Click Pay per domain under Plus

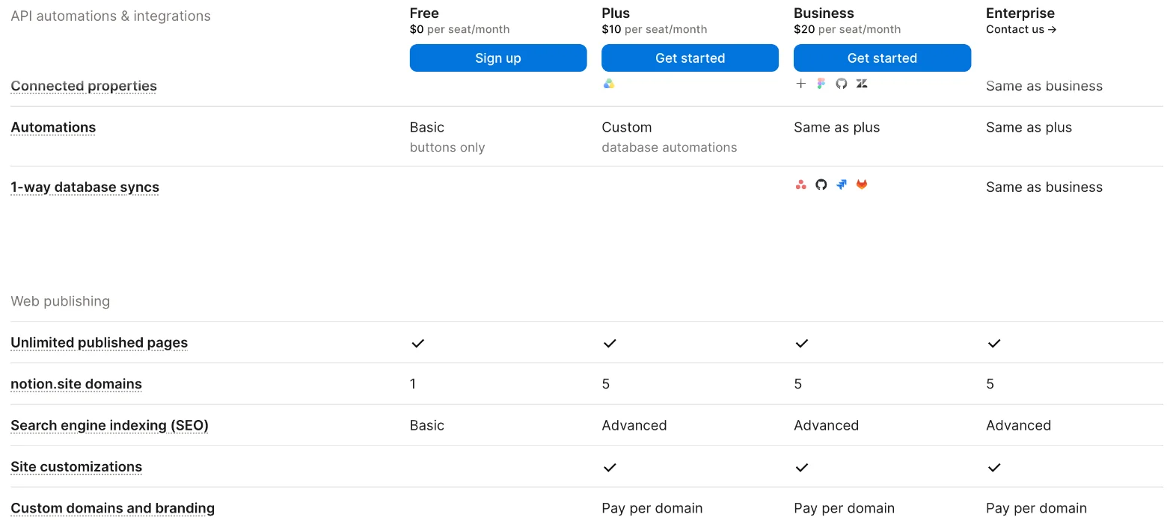coord(652,508)
